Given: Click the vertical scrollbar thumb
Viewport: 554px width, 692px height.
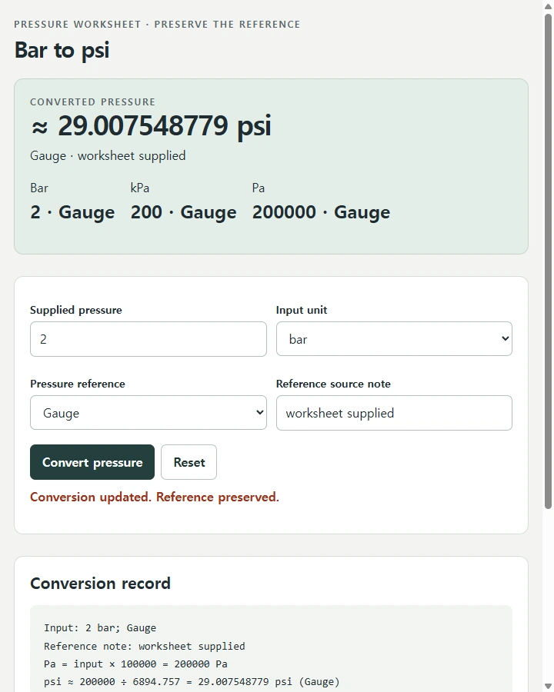Looking at the screenshot, I should [549, 261].
